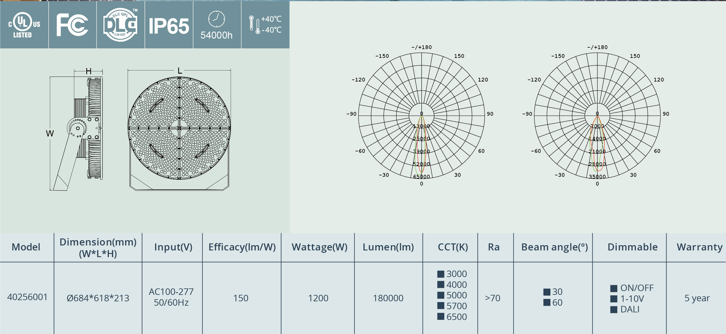The width and height of the screenshot is (726, 334).
Task: Click the dimension value Ø684*618*213
Action: click(x=98, y=298)
